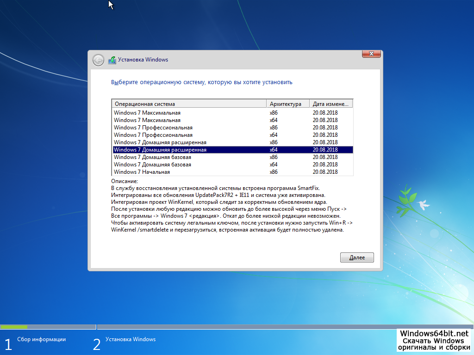Select Windows 7 Домашняя расширенная x86

tap(160, 142)
